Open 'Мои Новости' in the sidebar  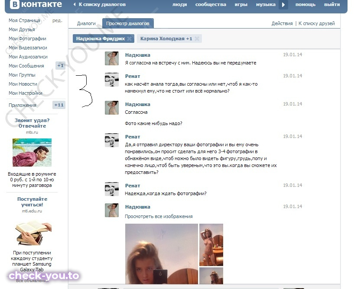(x=23, y=84)
